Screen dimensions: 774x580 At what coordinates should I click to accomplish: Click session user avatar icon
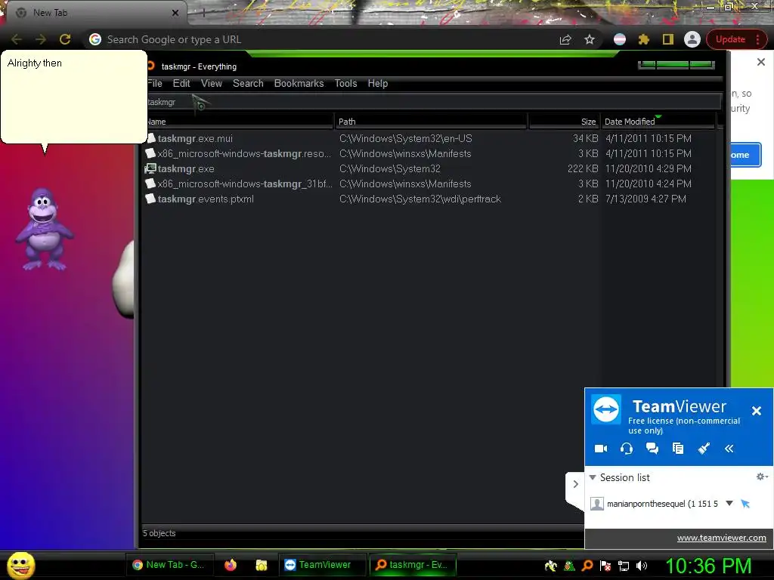[597, 504]
